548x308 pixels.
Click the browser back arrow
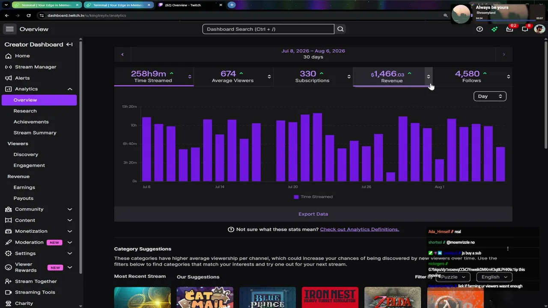tap(7, 15)
